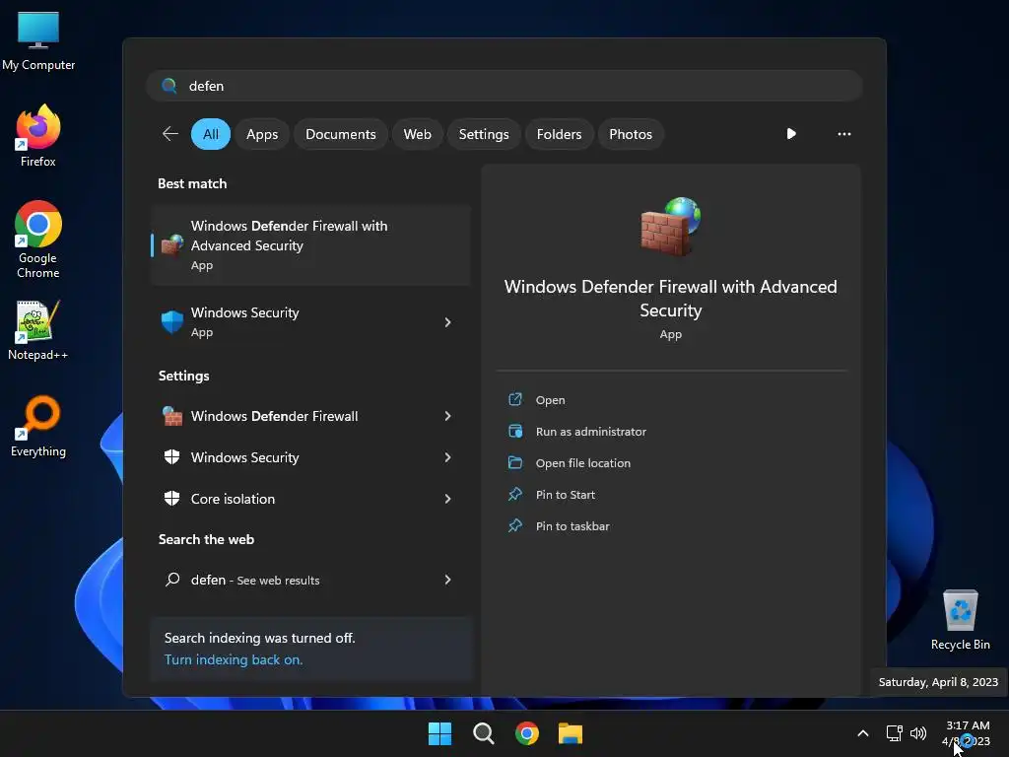Viewport: 1009px width, 757px height.
Task: Open Windows Defender Firewall settings result
Action: coord(310,416)
